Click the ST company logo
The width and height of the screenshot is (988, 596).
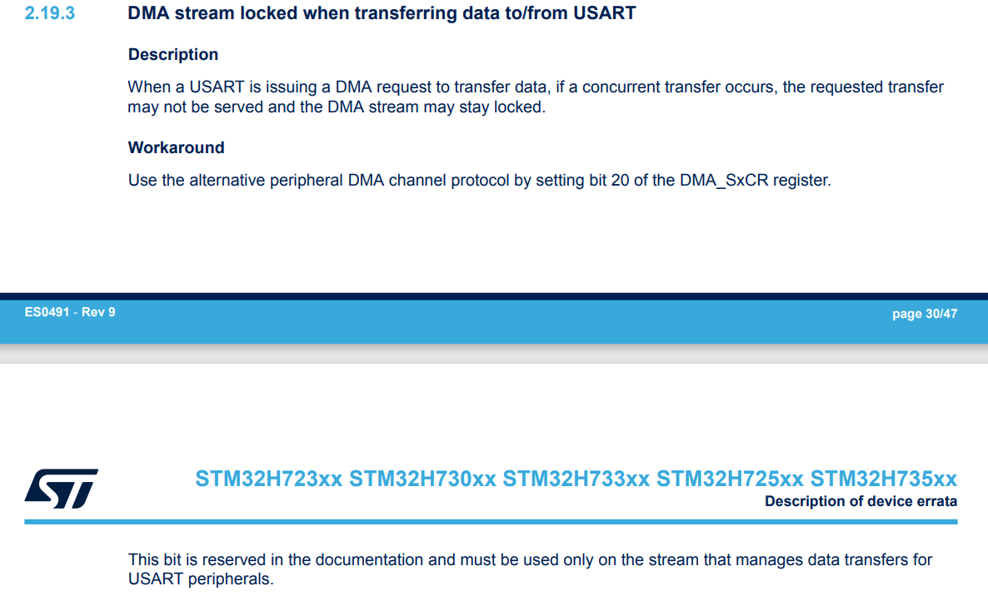point(62,488)
